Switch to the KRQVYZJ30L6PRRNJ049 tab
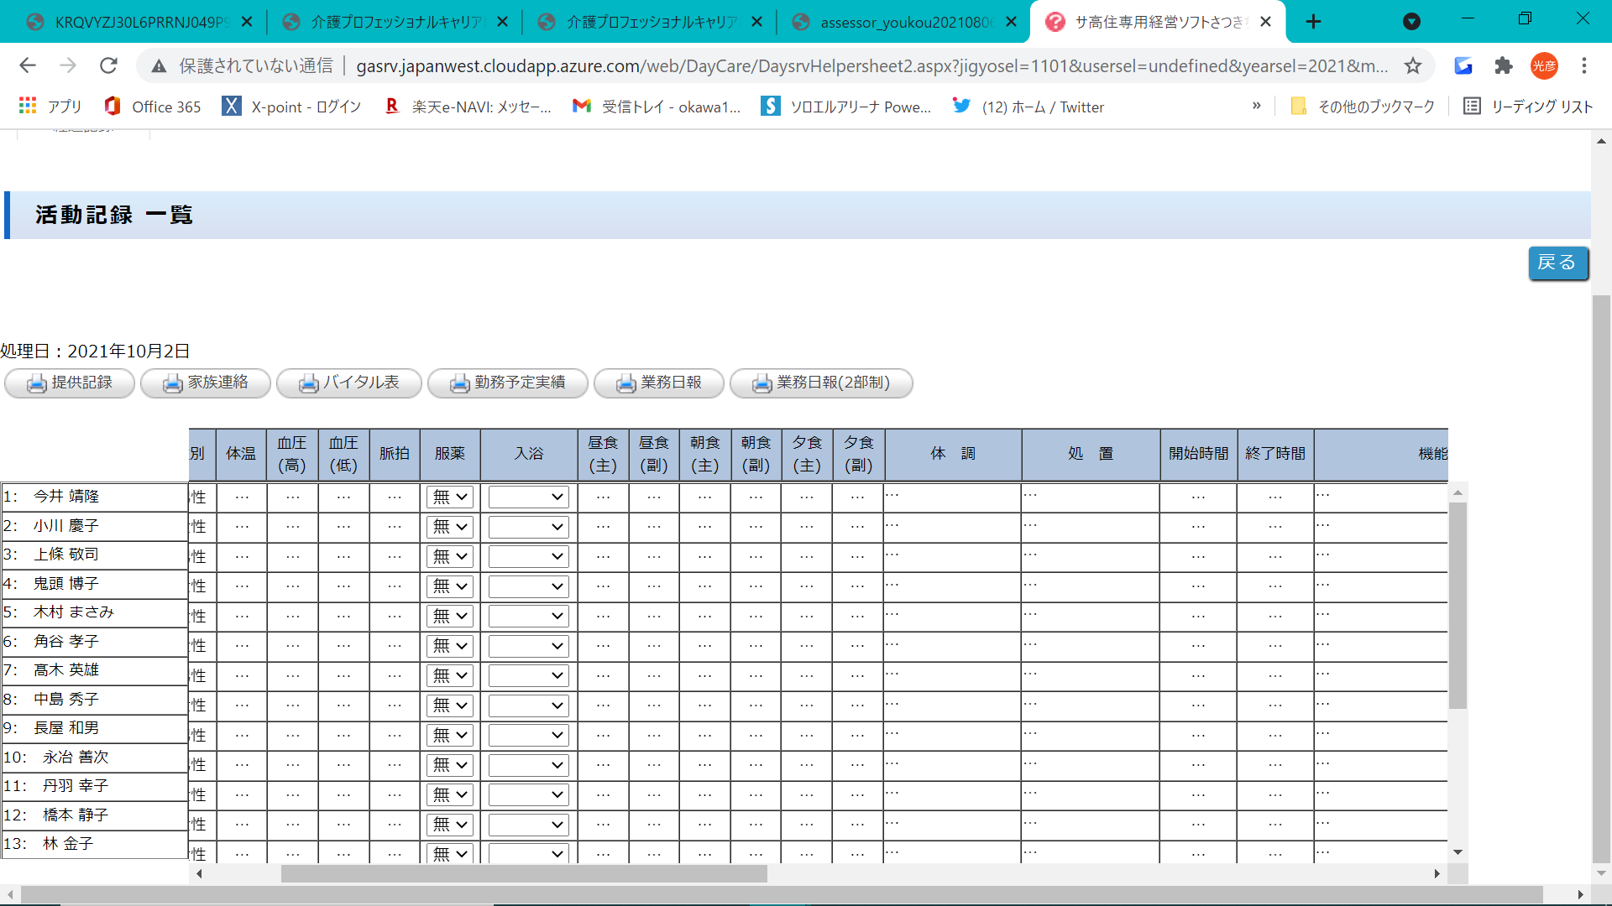 pos(139,22)
